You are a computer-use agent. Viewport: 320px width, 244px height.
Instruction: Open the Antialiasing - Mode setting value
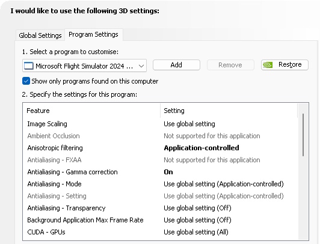pyautogui.click(x=224, y=184)
